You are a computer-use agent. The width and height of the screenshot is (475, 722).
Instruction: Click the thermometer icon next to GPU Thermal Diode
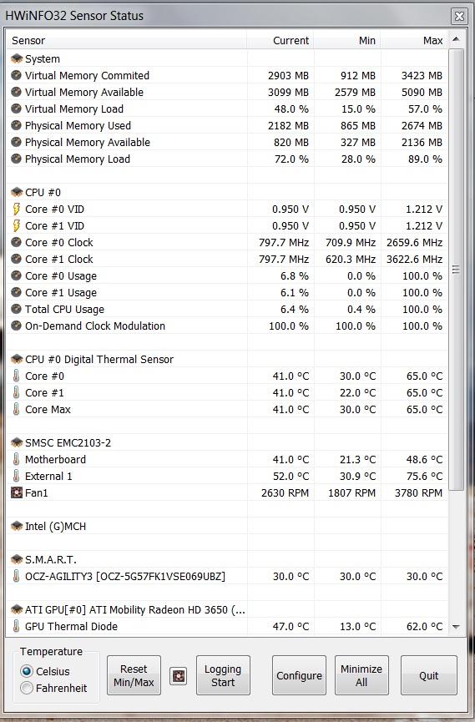coord(16,626)
